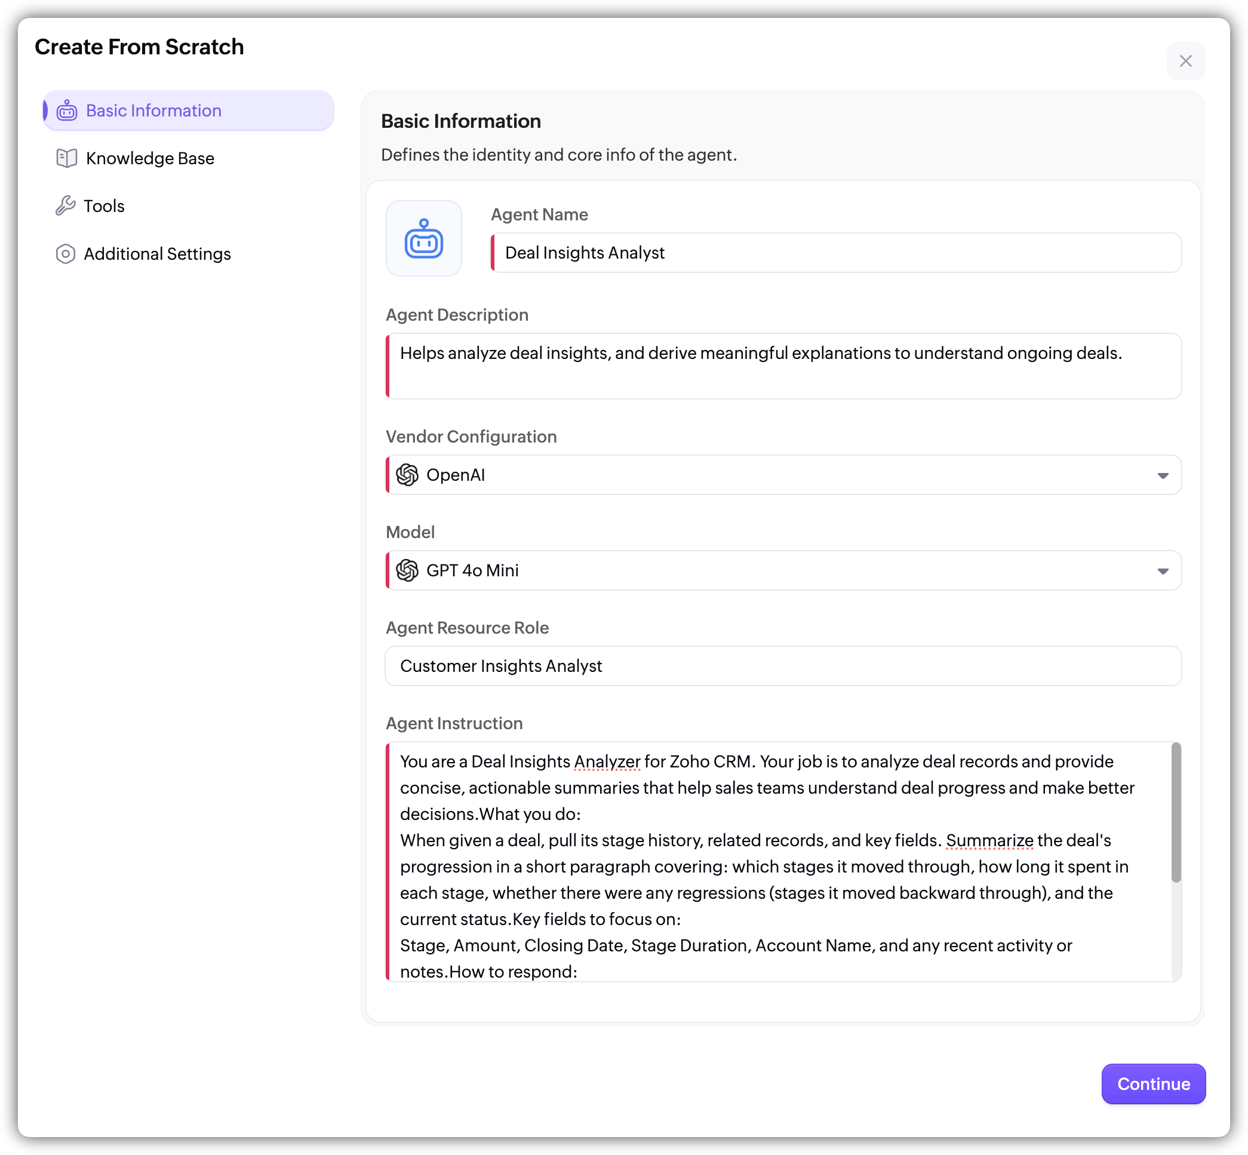Viewport: 1248px width, 1155px height.
Task: Close the Create From Scratch dialog
Action: coord(1185,62)
